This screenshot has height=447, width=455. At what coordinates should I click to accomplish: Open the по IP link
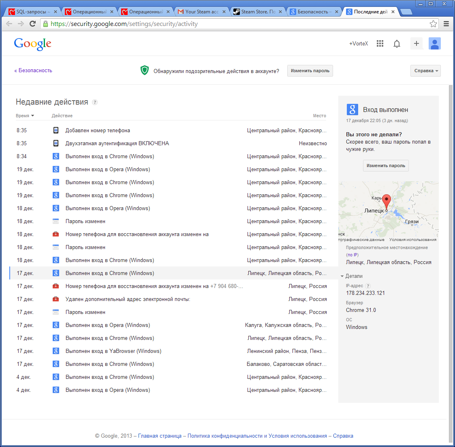352,255
